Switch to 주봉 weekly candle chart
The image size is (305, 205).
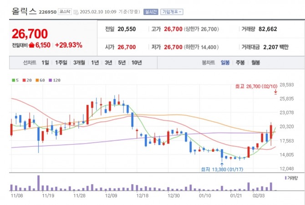[240, 63]
